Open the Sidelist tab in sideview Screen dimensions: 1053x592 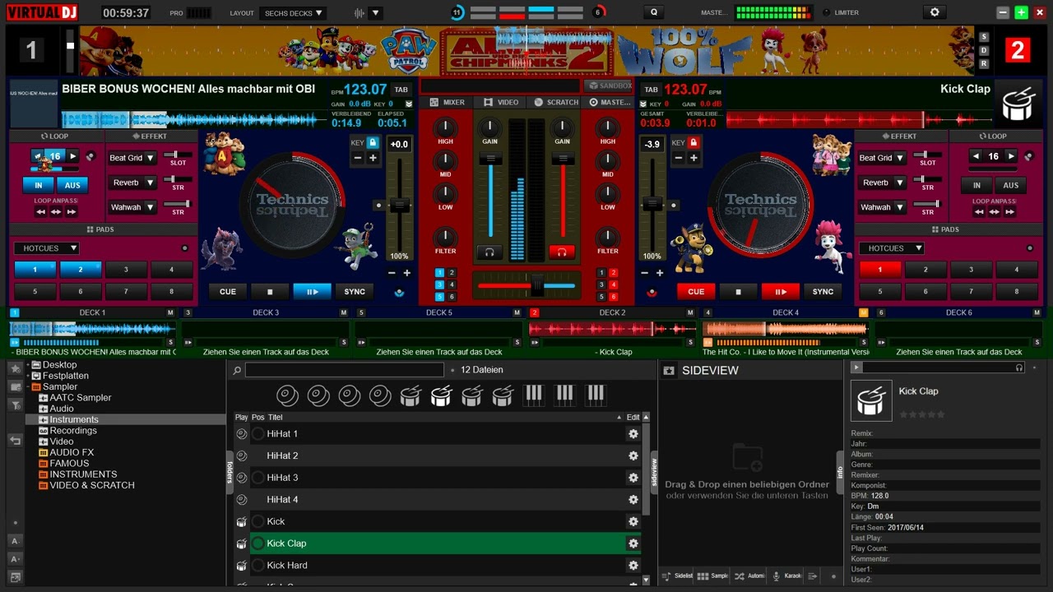click(678, 576)
